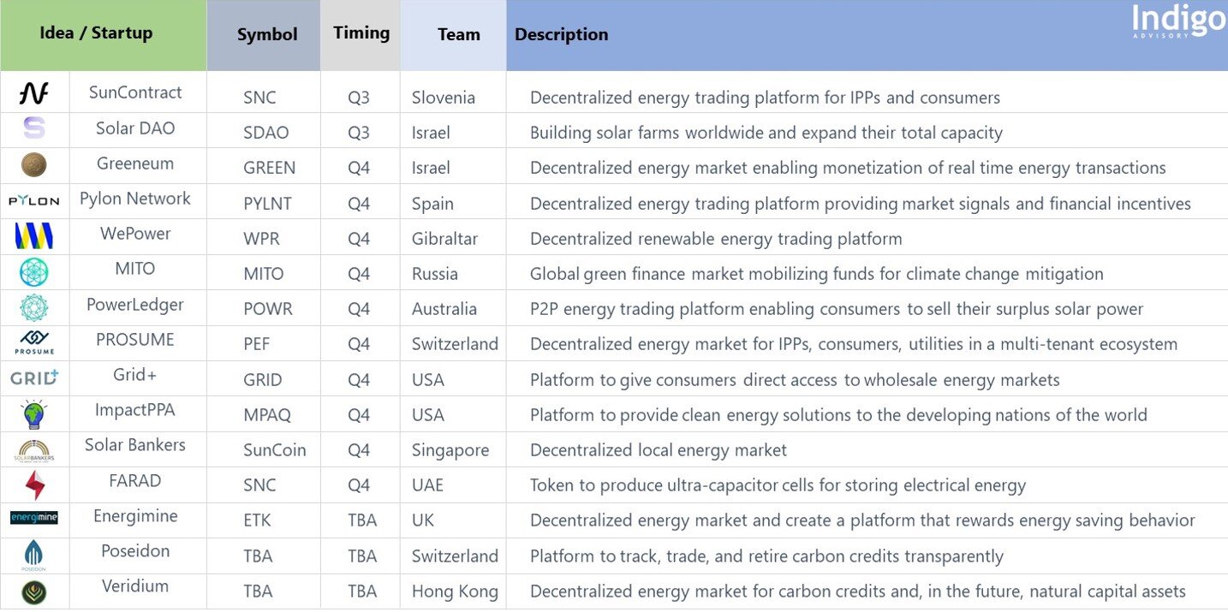Click the GRID+ logo

tap(33, 377)
